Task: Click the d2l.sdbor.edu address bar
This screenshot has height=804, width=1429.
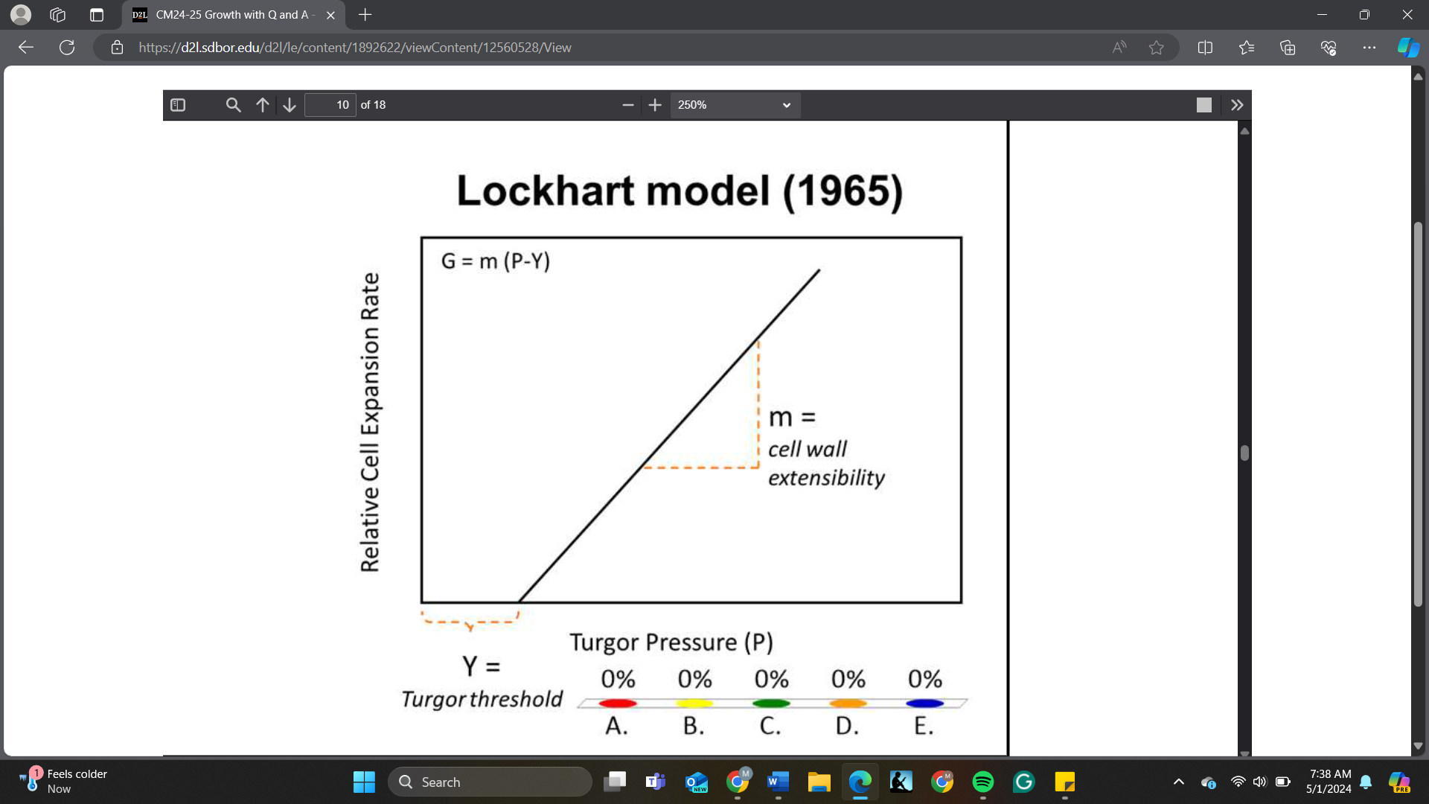Action: click(355, 48)
